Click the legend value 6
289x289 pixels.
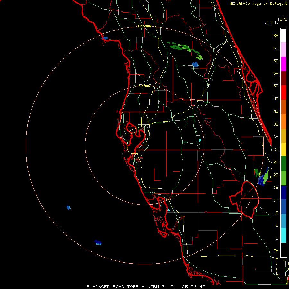coord(277,225)
